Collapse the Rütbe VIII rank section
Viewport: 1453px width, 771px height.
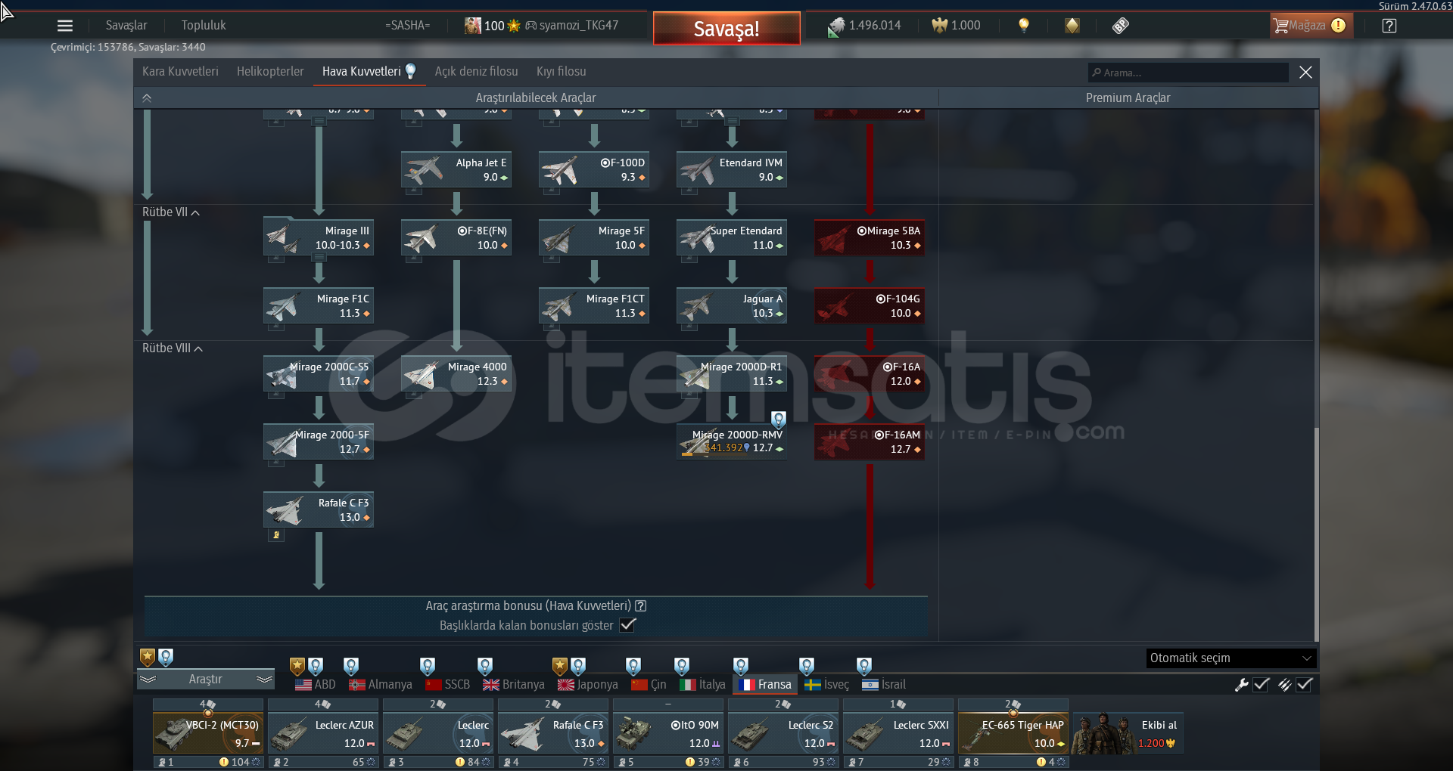click(x=173, y=348)
